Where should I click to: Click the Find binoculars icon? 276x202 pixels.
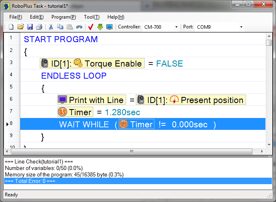point(79,27)
